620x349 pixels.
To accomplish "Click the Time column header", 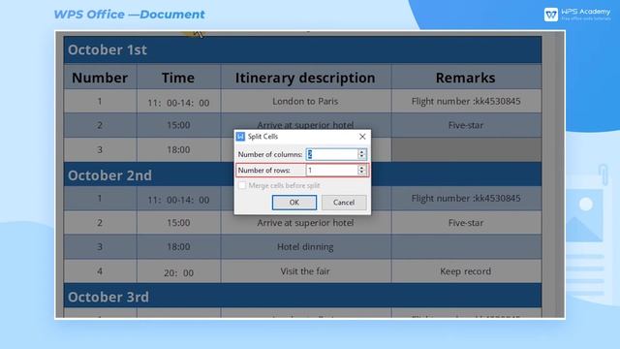I will [178, 78].
